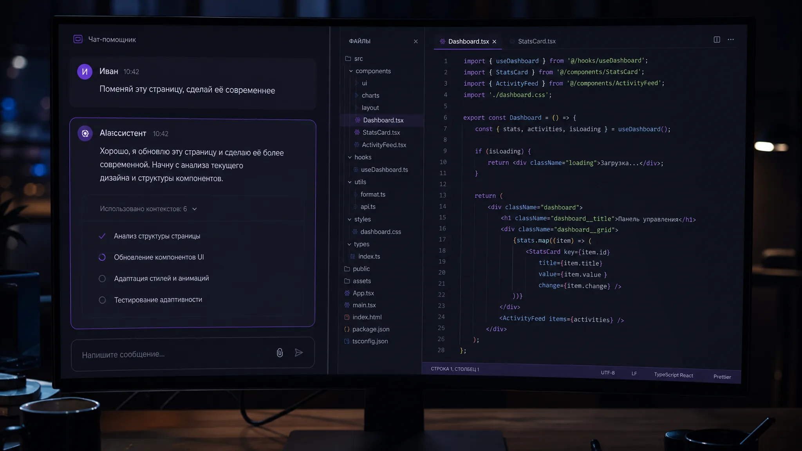Click the circle for Адаптация стилей и анимаций

102,279
